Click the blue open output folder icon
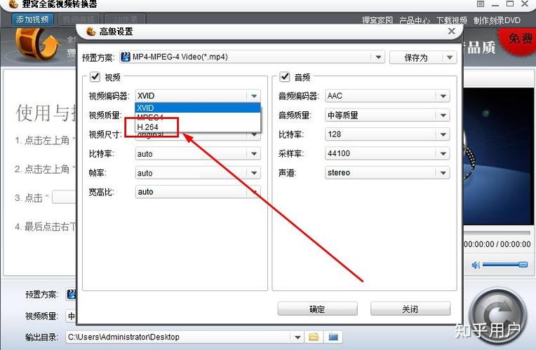This screenshot has width=536, height=350. 333,337
